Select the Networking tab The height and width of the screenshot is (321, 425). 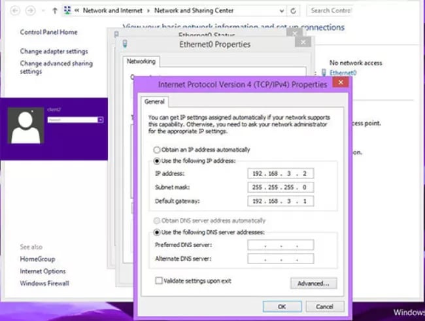pyautogui.click(x=141, y=61)
